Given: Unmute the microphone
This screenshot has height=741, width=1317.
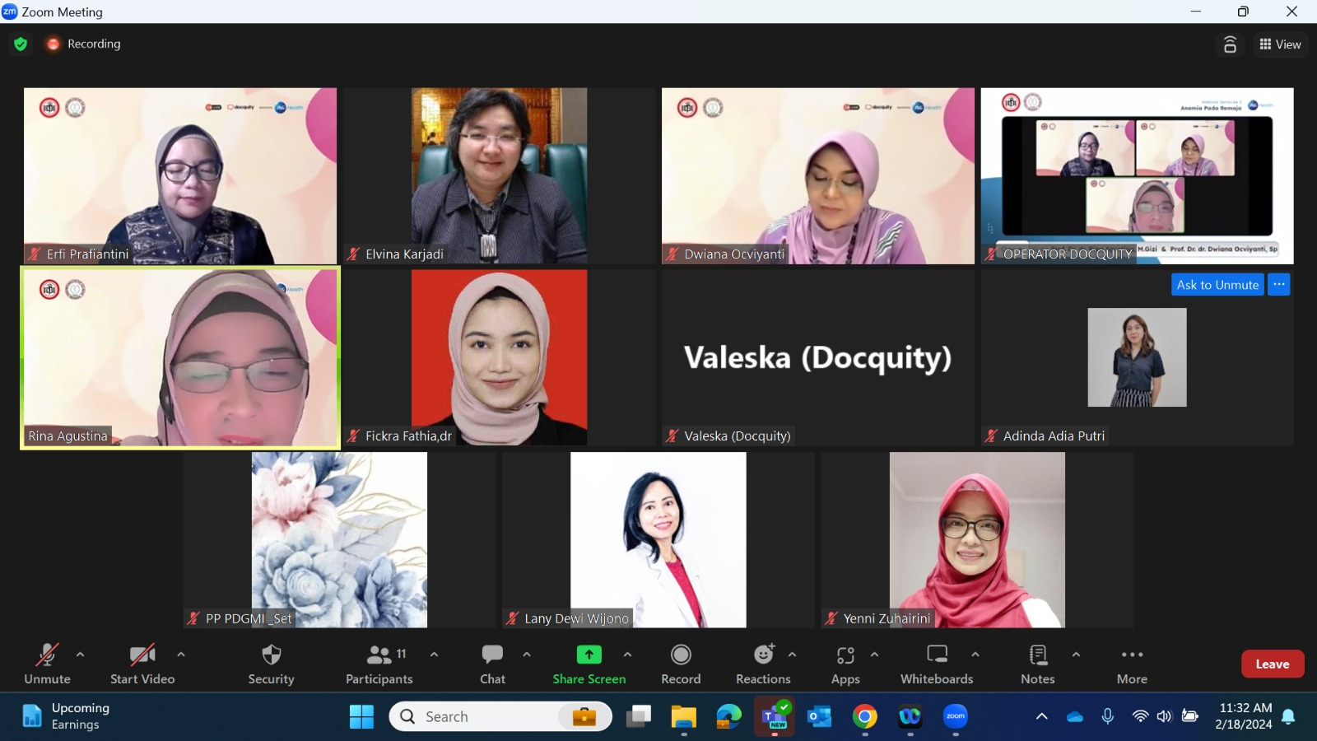Looking at the screenshot, I should [47, 664].
